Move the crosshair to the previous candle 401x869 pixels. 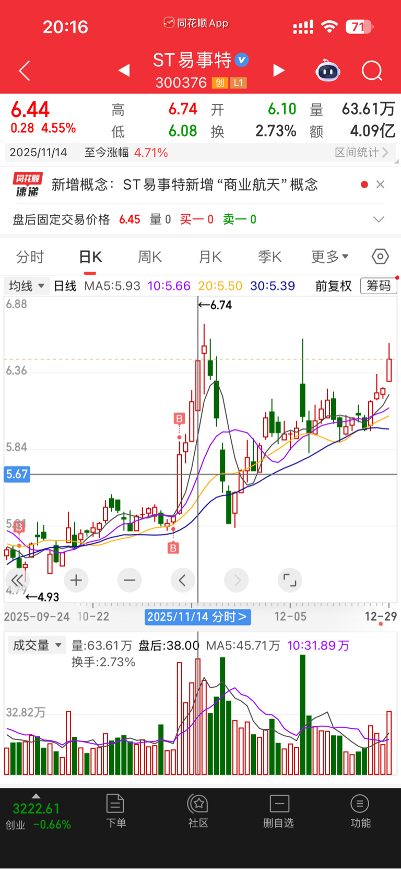pos(183,580)
